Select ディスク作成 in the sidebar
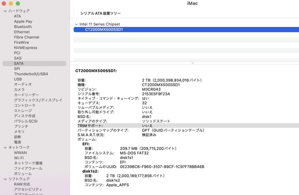Image resolution: width=299 pixels, height=195 pixels. coord(25,116)
